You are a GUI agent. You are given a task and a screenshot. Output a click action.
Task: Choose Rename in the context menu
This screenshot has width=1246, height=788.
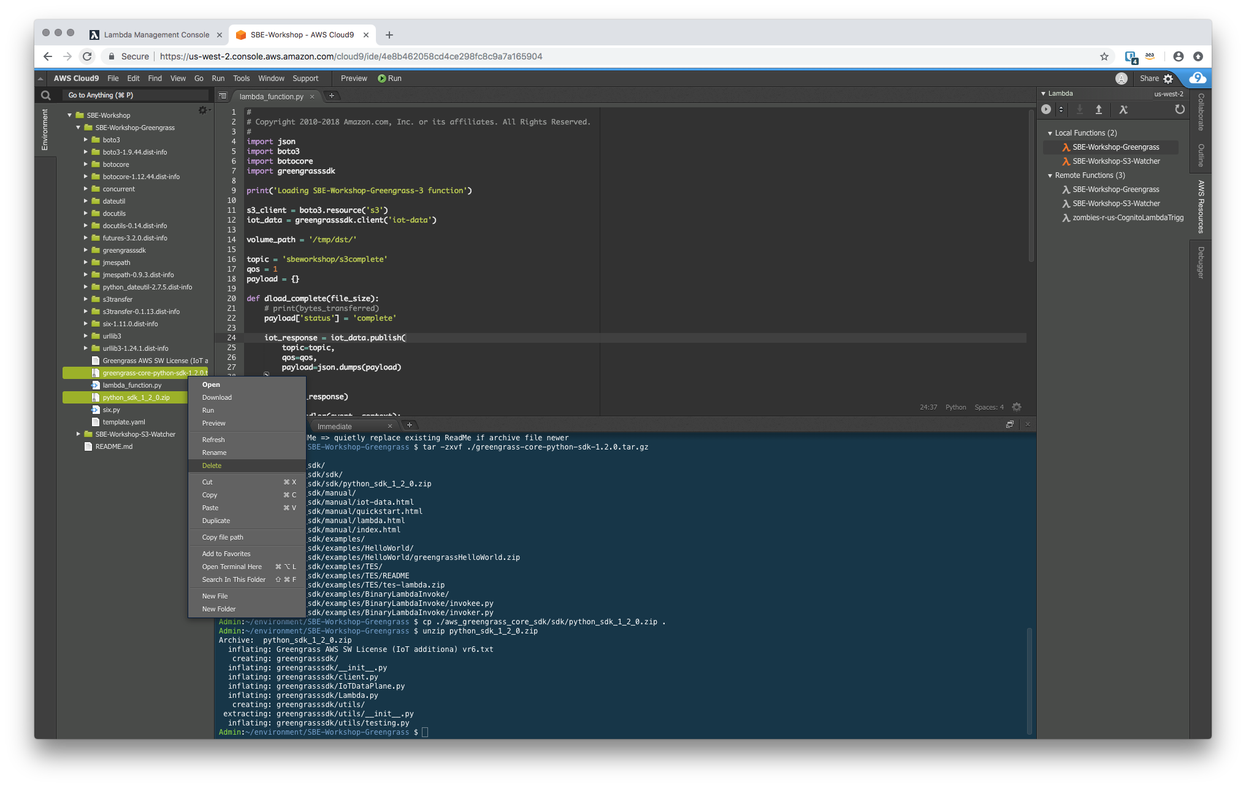point(247,453)
